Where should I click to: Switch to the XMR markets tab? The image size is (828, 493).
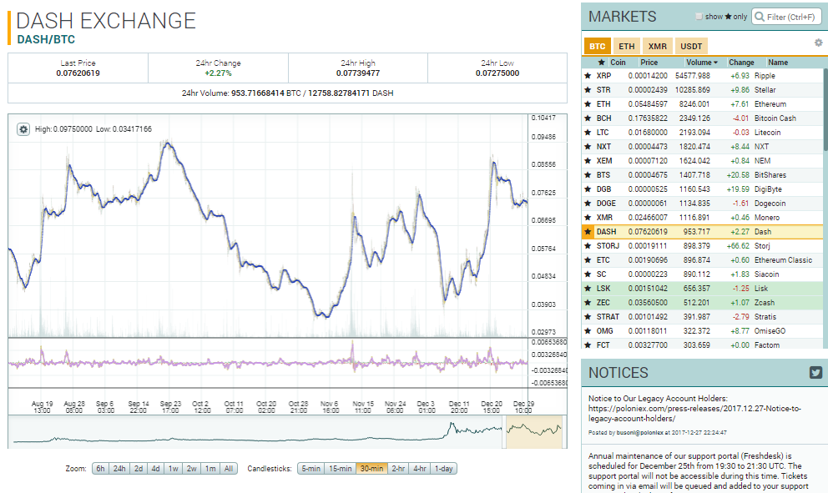pos(658,47)
